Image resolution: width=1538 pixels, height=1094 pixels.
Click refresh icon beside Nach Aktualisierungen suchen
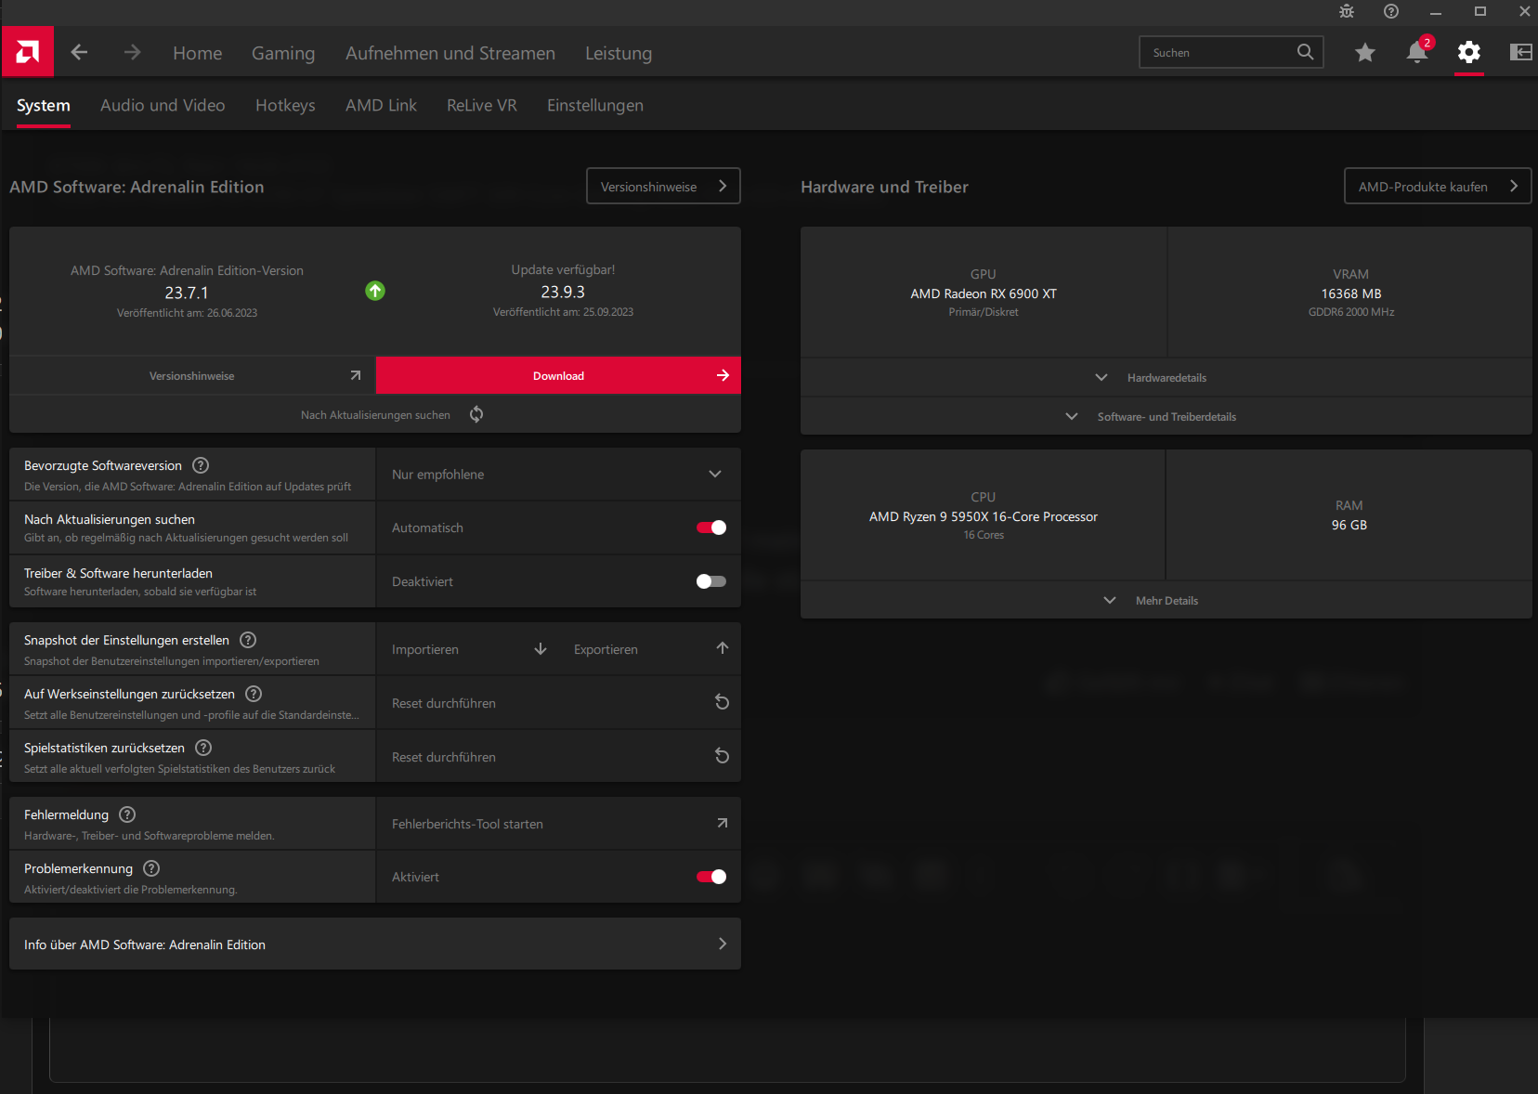click(476, 414)
